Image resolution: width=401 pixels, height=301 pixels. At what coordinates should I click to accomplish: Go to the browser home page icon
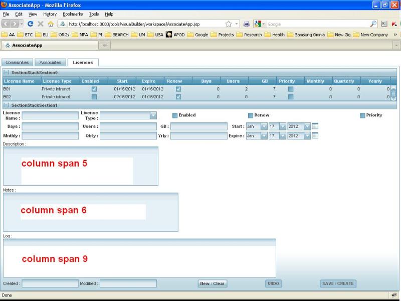click(x=51, y=24)
